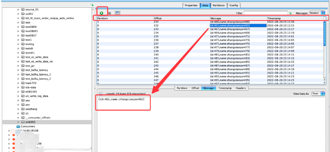Switch to the Properties tab
This screenshot has width=330, height=152.
click(191, 5)
